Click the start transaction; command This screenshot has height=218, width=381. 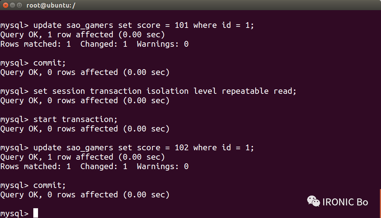click(x=75, y=120)
